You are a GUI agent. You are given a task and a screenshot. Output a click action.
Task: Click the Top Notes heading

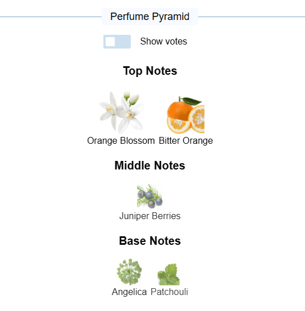(x=150, y=71)
